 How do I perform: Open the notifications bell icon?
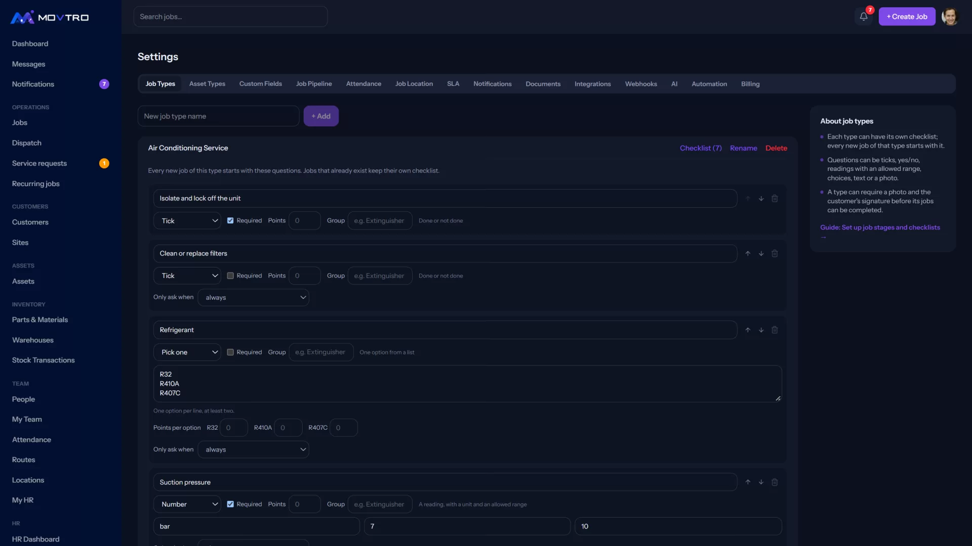click(x=864, y=17)
